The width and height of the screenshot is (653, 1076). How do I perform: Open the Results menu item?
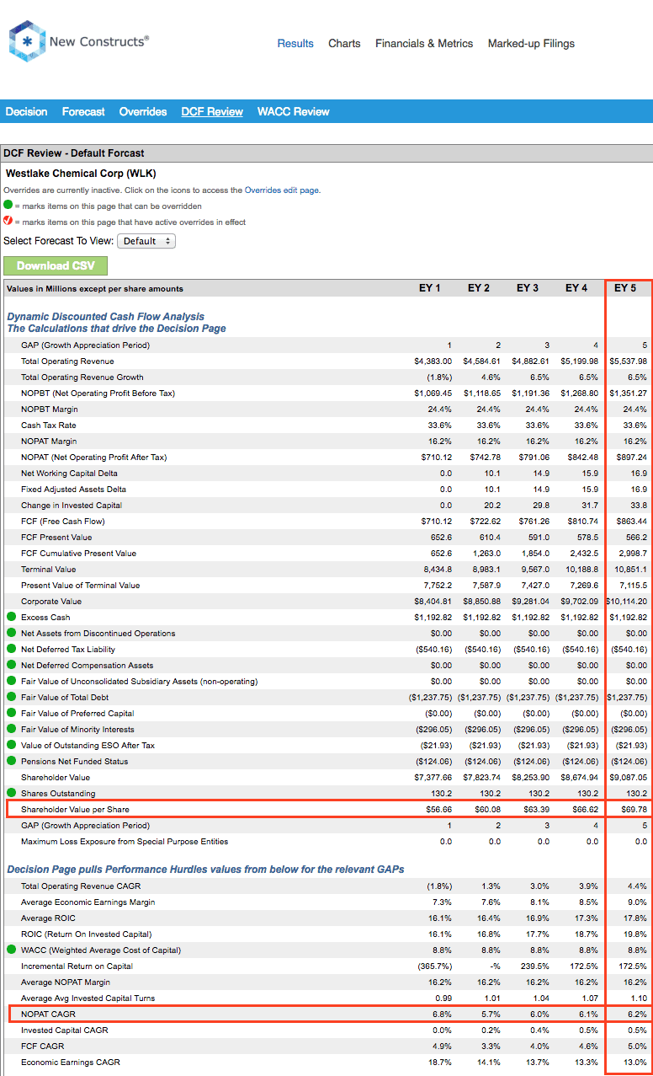[295, 44]
